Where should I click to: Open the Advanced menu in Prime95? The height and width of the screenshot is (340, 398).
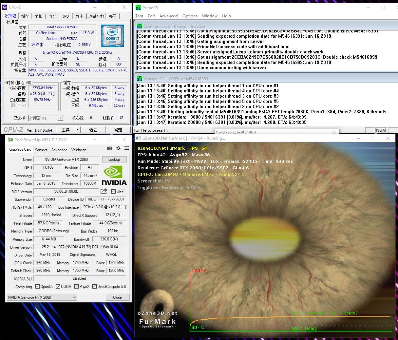click(168, 16)
